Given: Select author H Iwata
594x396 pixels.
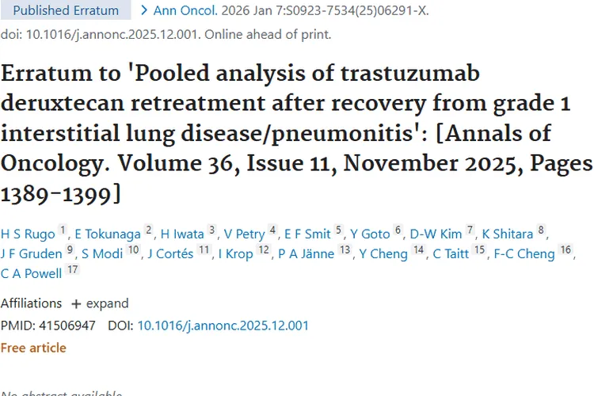Looking at the screenshot, I should point(182,234).
